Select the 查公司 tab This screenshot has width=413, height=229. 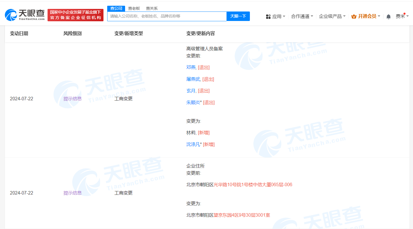[x=116, y=8]
